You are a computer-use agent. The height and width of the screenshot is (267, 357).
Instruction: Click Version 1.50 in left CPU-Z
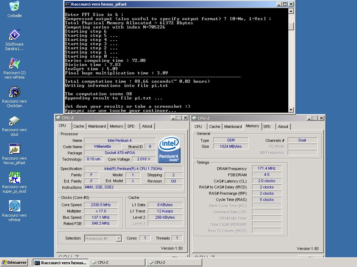pos(172,248)
